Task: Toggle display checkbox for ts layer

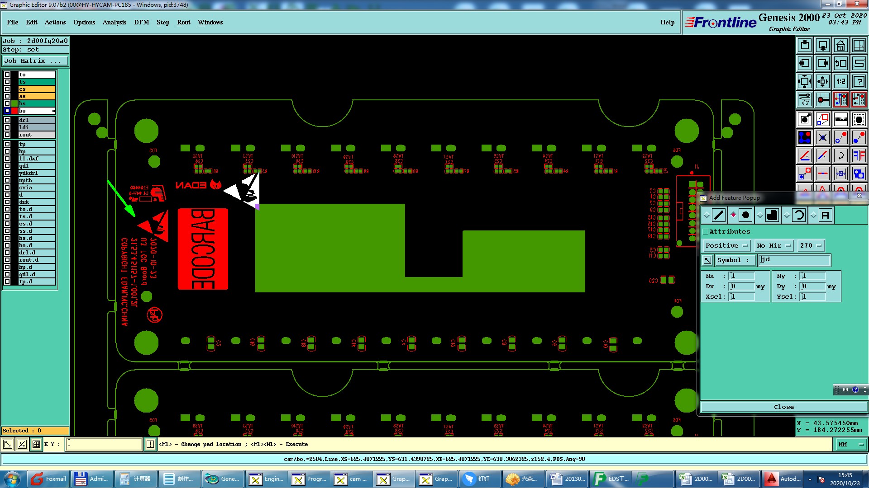Action: [x=7, y=82]
